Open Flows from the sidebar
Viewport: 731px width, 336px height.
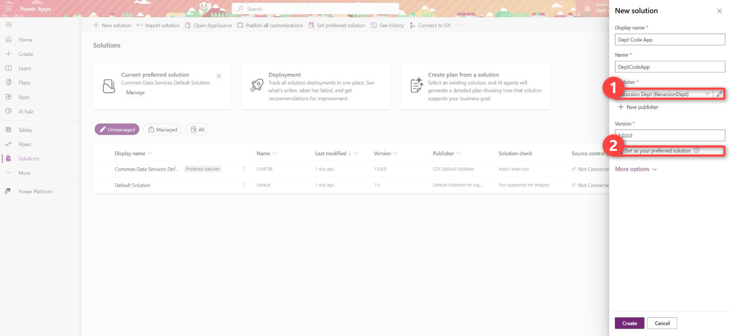point(24,144)
